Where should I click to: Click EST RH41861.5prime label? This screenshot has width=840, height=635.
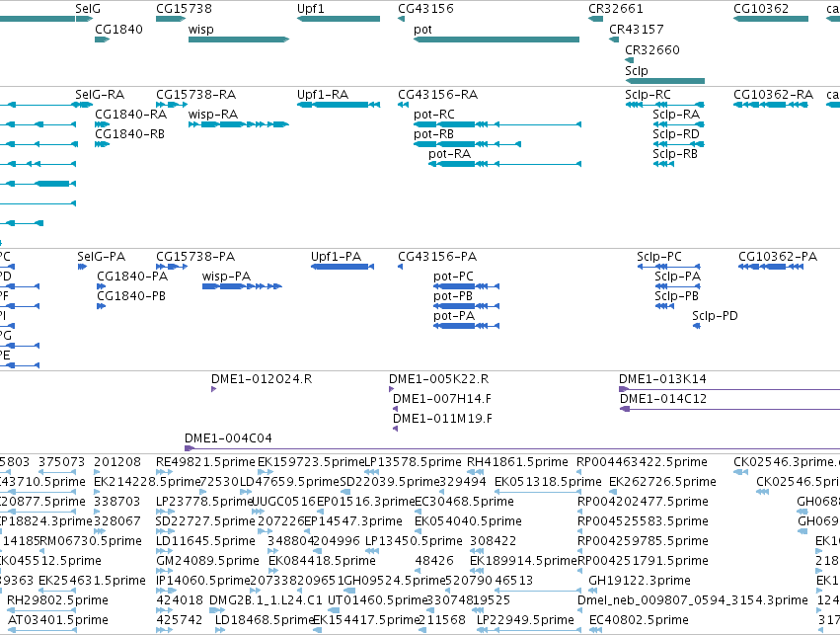517,462
